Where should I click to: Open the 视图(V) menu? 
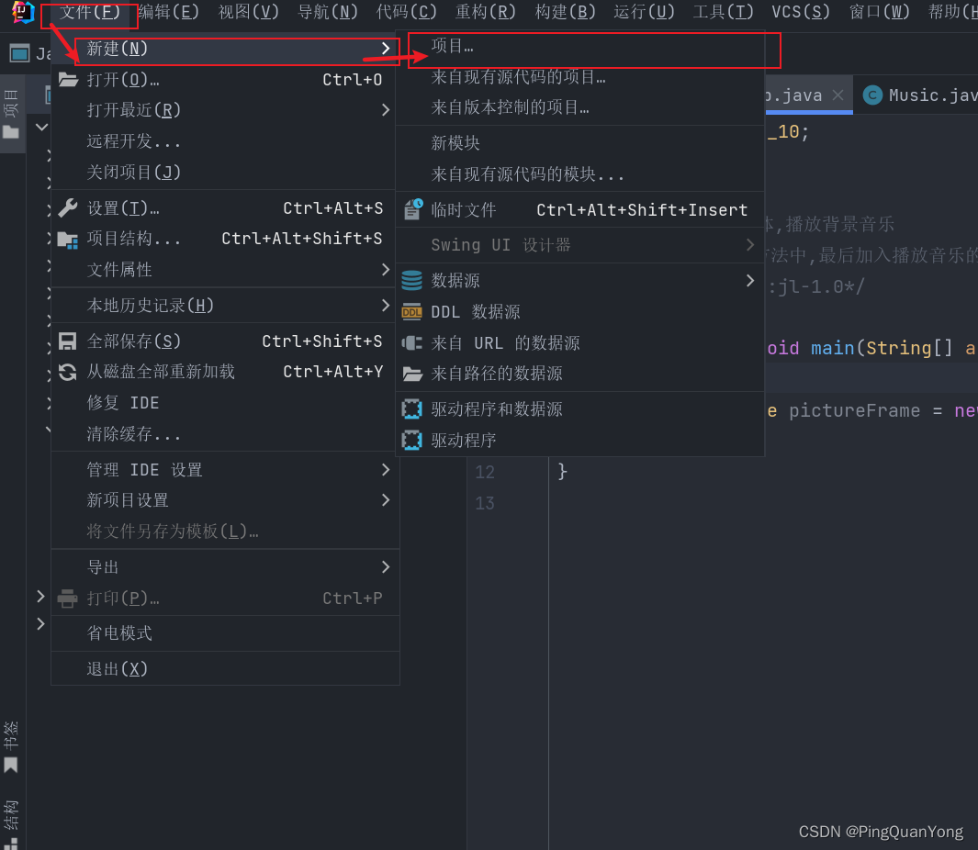pos(248,12)
